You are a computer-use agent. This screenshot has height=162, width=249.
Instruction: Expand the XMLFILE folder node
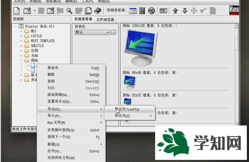[21, 46]
